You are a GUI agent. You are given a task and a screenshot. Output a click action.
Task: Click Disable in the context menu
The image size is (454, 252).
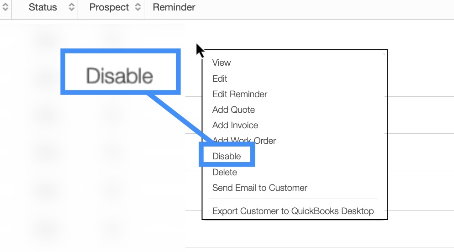[x=227, y=156]
